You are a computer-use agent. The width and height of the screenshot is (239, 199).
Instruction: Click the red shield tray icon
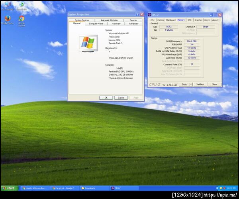[x=224, y=188]
